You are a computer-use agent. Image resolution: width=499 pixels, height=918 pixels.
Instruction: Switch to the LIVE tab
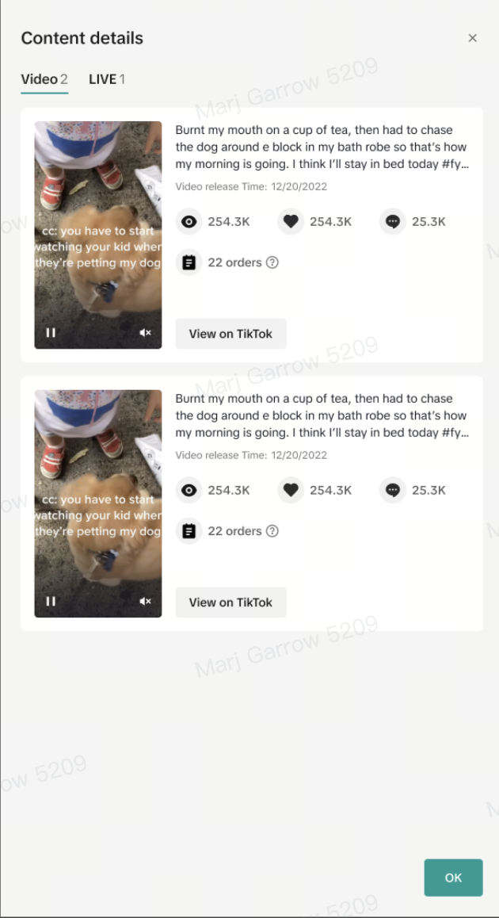(107, 79)
